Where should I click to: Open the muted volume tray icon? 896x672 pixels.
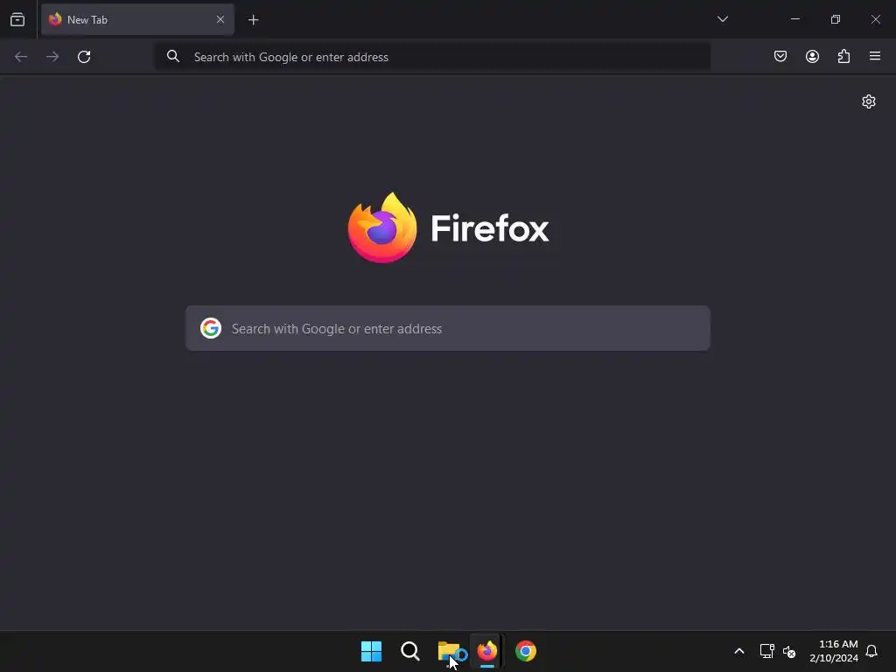click(x=789, y=651)
